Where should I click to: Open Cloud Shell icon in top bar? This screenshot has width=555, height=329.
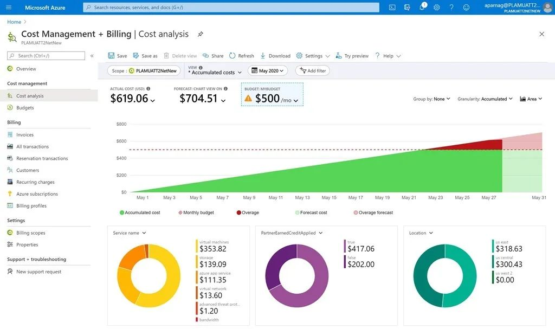(392, 7)
